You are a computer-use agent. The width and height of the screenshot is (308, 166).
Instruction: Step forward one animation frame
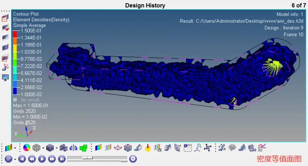pos(52,159)
